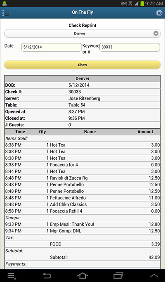Open the Denver store selector
The height and width of the screenshot is (282, 165).
[x=82, y=33]
